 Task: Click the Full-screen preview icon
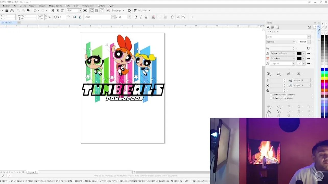(x=85, y=10)
